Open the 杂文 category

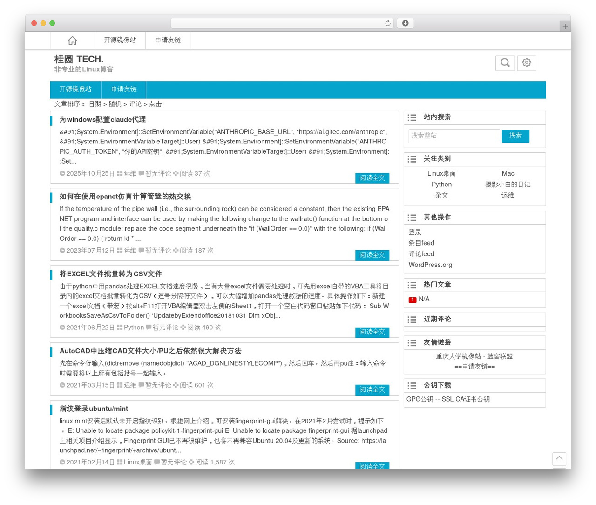tap(441, 196)
